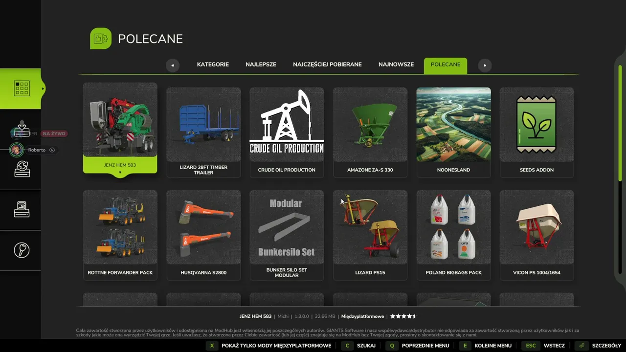Expand the JENZ HEM 583 card's down arrow
The height and width of the screenshot is (352, 626).
120,173
